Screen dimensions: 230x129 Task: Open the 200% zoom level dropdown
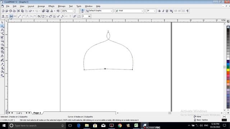point(73,11)
